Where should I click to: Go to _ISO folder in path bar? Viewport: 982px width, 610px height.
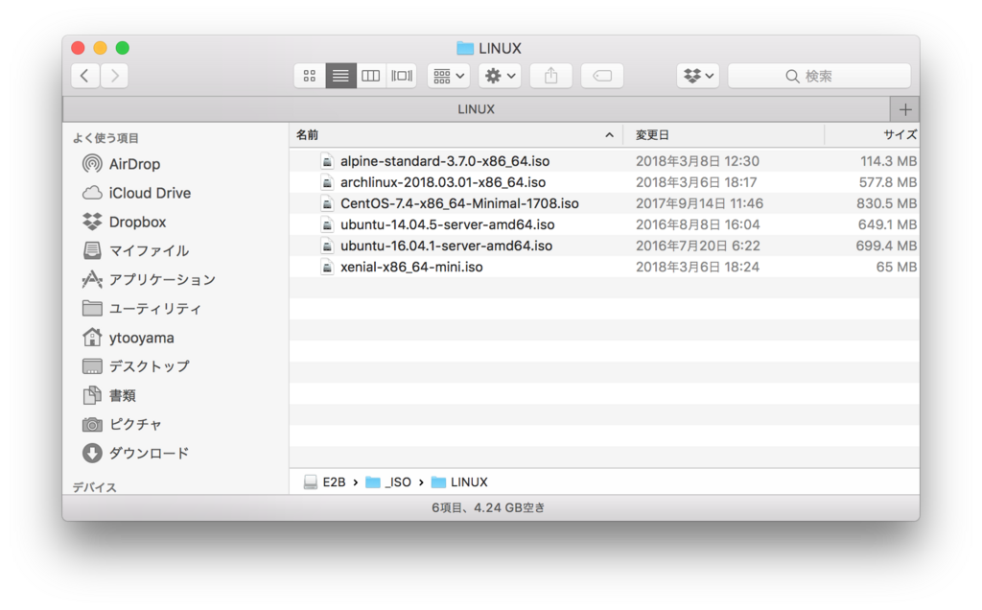click(388, 481)
